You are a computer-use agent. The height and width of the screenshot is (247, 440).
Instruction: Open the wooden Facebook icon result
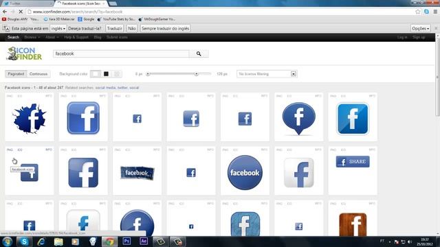[353, 224]
